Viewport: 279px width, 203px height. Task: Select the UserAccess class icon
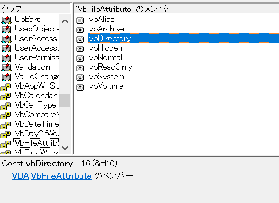pos(7,39)
